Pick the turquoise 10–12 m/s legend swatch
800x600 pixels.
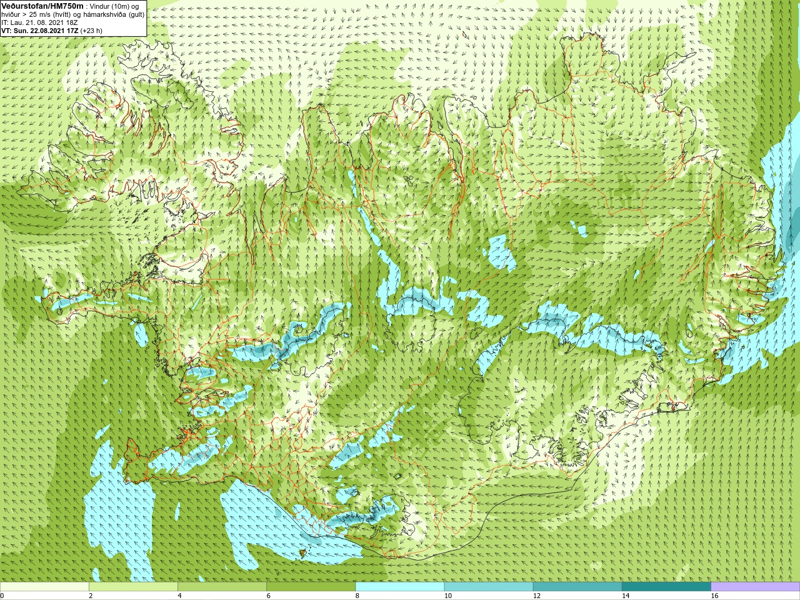(x=489, y=587)
